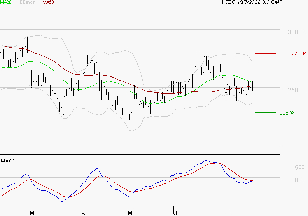Screen dimensions: 308x216
Task: Click the 300.00 price axis label
Action: (x=296, y=32)
